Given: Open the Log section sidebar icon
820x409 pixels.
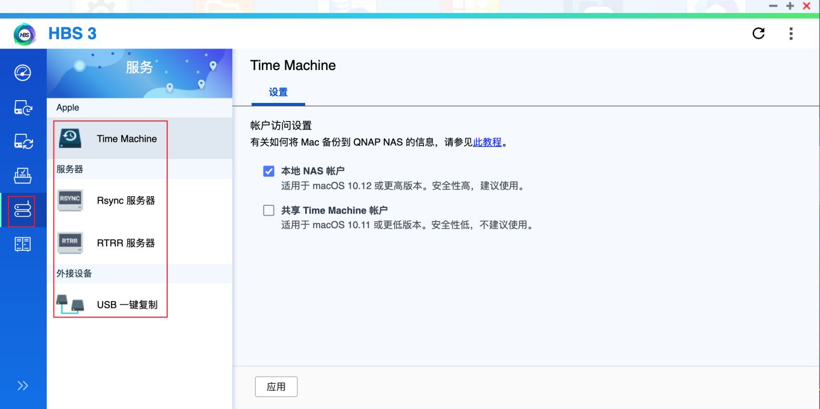Looking at the screenshot, I should (x=23, y=243).
